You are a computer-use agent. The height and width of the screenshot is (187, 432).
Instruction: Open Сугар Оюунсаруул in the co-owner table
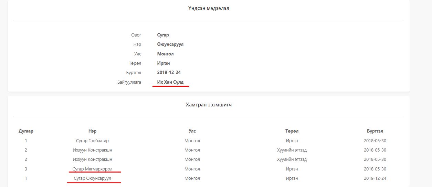pos(92,178)
